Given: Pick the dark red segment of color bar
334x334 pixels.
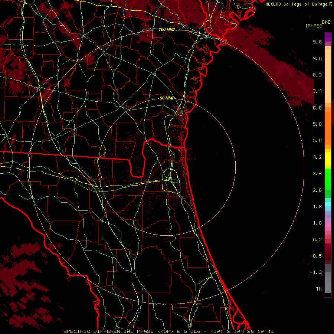Looking at the screenshot, I should (x=328, y=254).
